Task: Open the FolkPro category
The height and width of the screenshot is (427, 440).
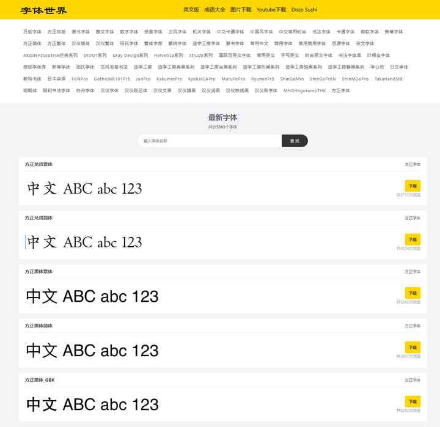Action: click(x=79, y=79)
